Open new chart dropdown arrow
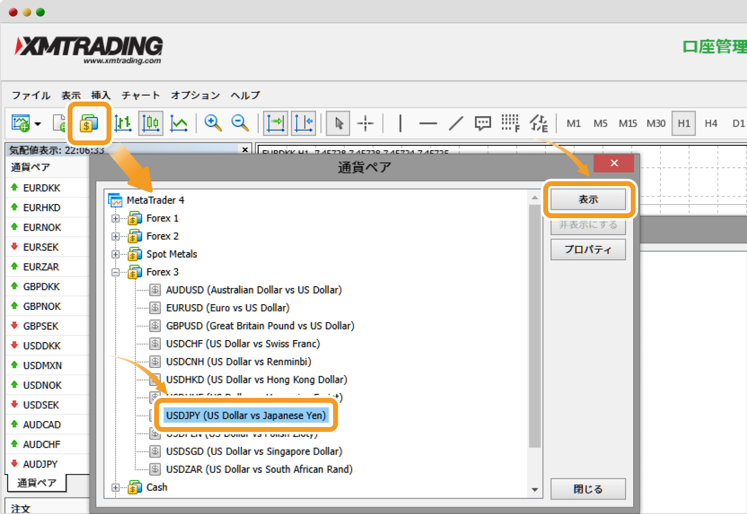The image size is (747, 514). point(38,124)
